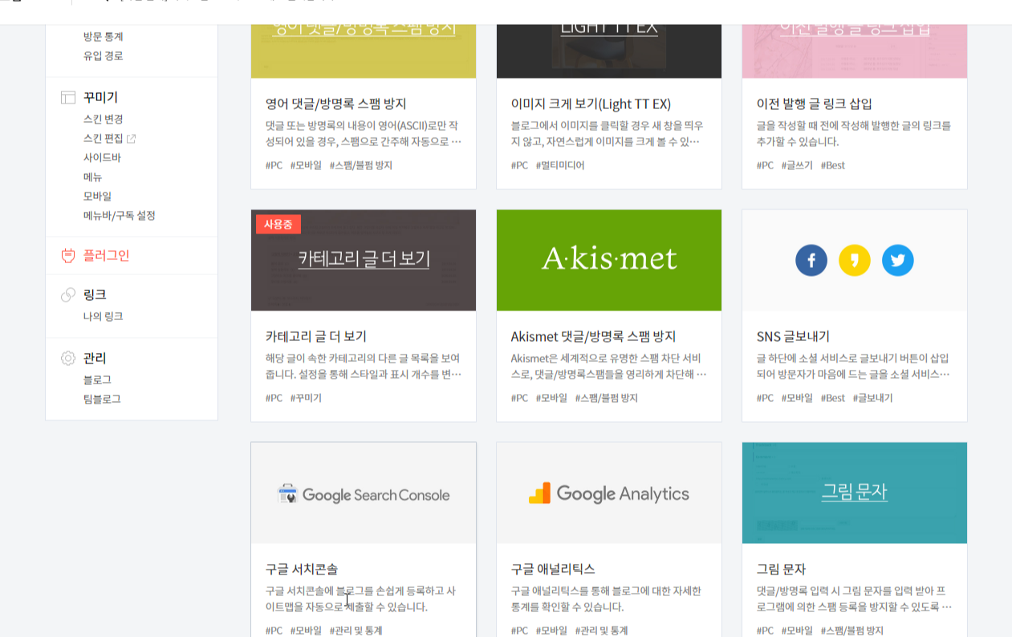Click #모바일 tag on 구글 애널리틱스 card
1012x637 pixels.
click(551, 631)
